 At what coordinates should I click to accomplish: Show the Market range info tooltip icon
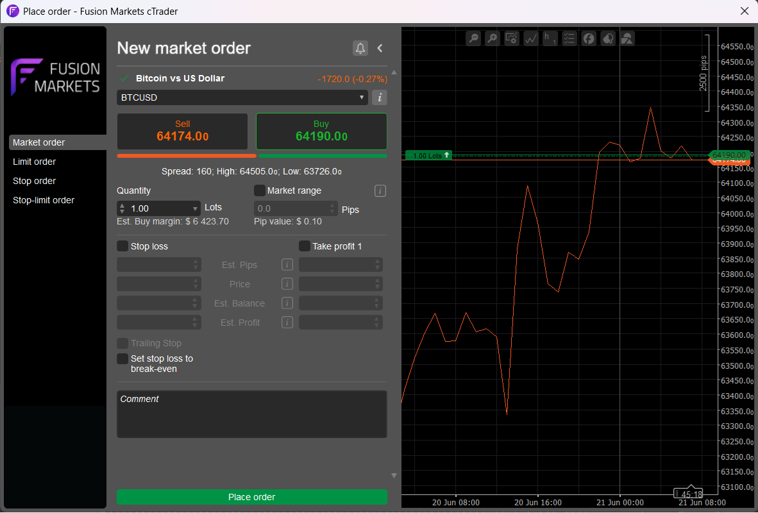(380, 191)
